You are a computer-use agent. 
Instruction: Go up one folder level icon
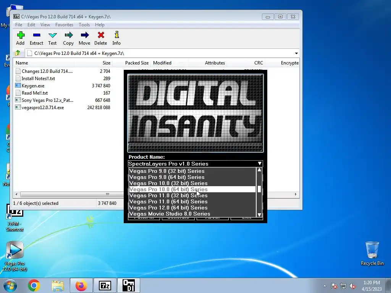point(18,53)
